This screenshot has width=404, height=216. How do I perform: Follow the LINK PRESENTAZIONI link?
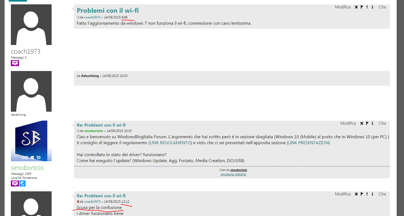(x=309, y=143)
